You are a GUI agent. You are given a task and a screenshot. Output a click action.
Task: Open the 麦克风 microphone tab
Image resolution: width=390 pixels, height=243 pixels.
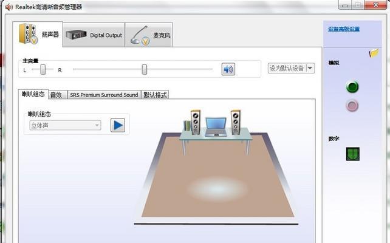pyautogui.click(x=149, y=35)
